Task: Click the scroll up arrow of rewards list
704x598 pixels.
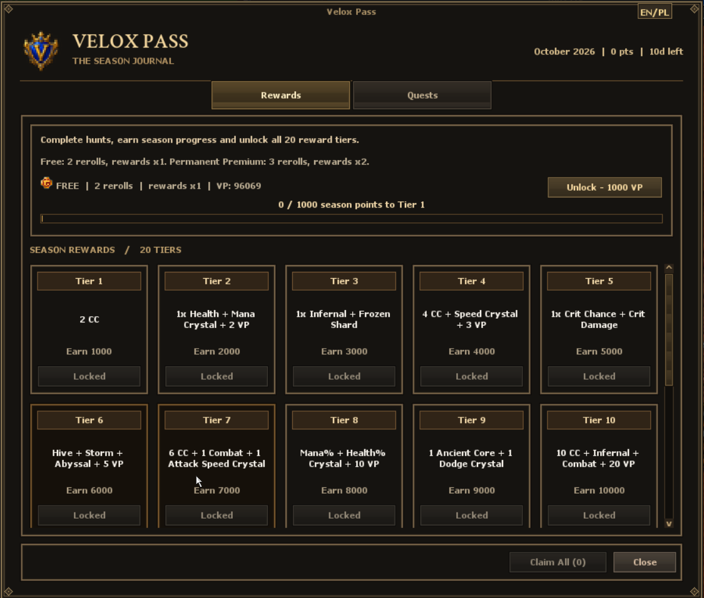Action: (x=669, y=267)
